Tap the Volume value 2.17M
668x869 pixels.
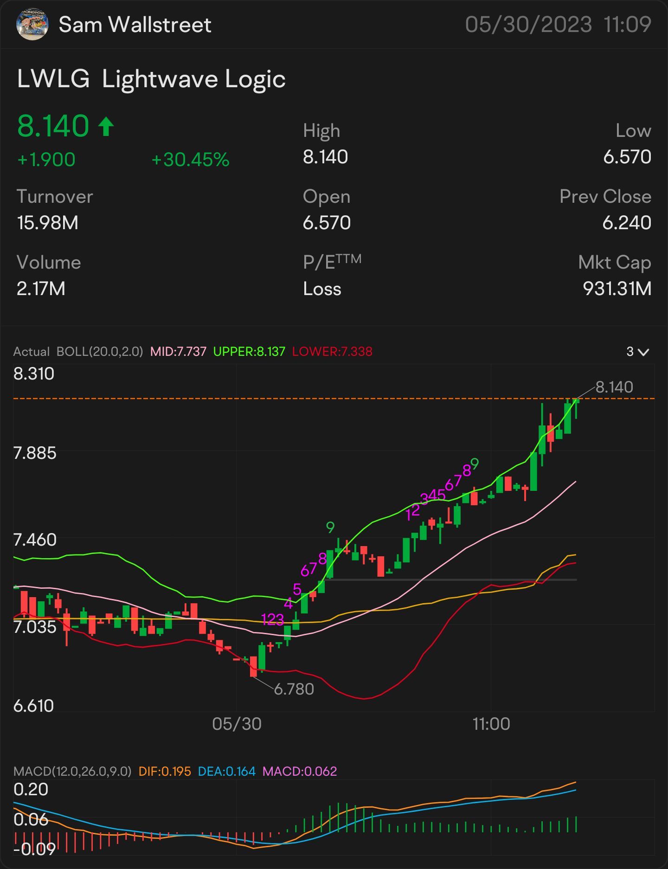coord(41,289)
